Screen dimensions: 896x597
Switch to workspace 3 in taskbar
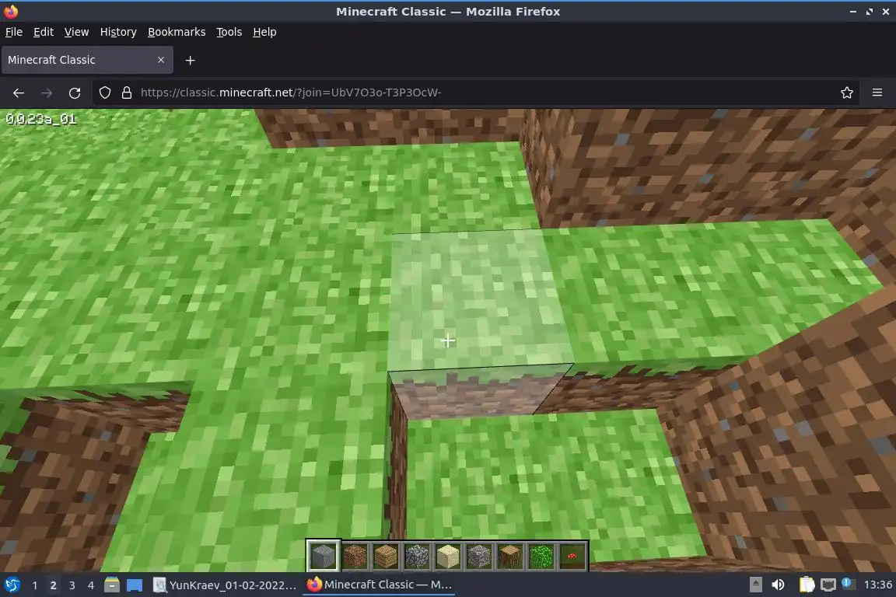(72, 585)
